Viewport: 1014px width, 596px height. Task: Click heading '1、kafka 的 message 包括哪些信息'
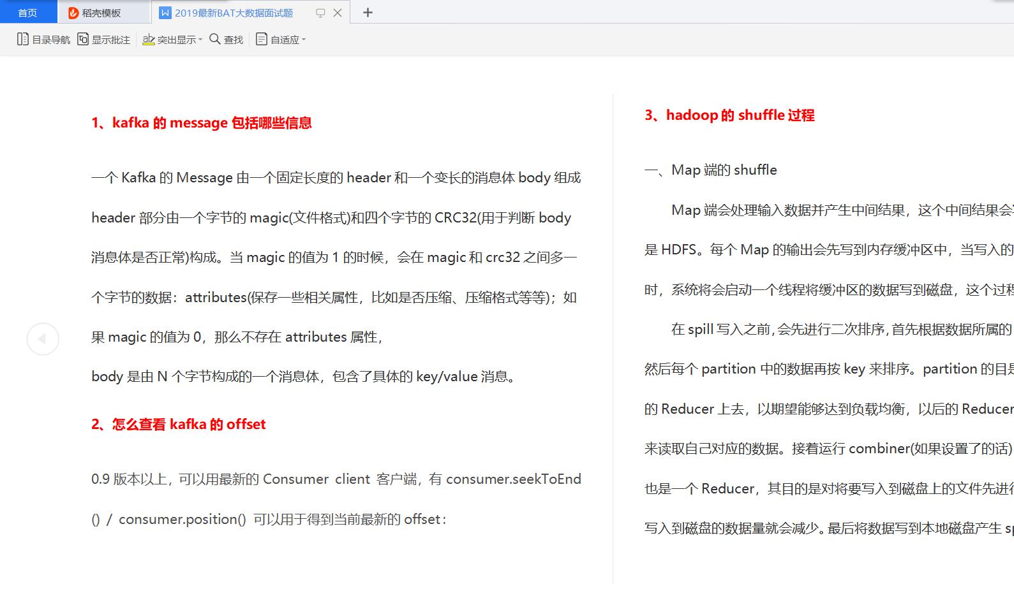(202, 123)
